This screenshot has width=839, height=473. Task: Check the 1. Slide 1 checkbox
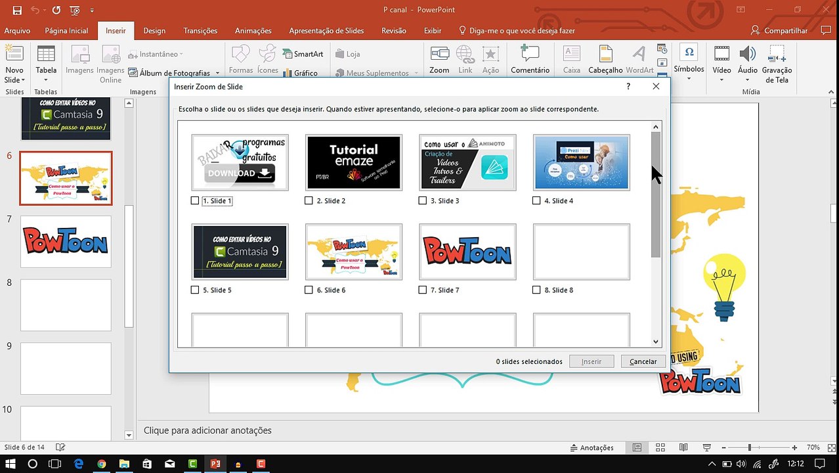[x=195, y=200]
